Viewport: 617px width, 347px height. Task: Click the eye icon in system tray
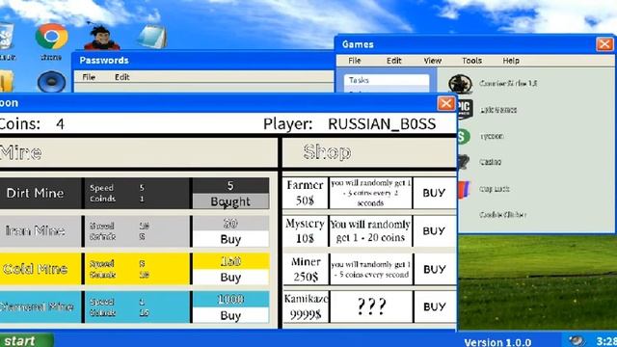pos(577,340)
